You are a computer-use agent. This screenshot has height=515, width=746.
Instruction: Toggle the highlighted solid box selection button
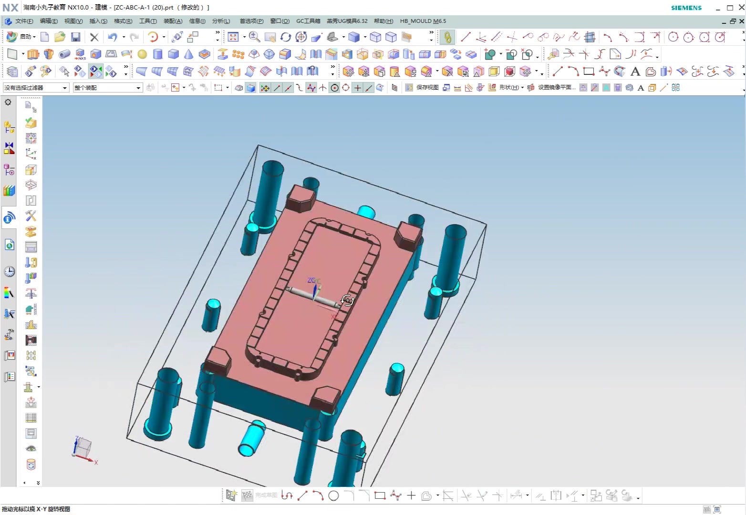pos(251,88)
